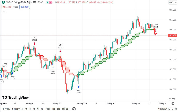
Task: Click the current price label 105.437
Action: click(173, 35)
